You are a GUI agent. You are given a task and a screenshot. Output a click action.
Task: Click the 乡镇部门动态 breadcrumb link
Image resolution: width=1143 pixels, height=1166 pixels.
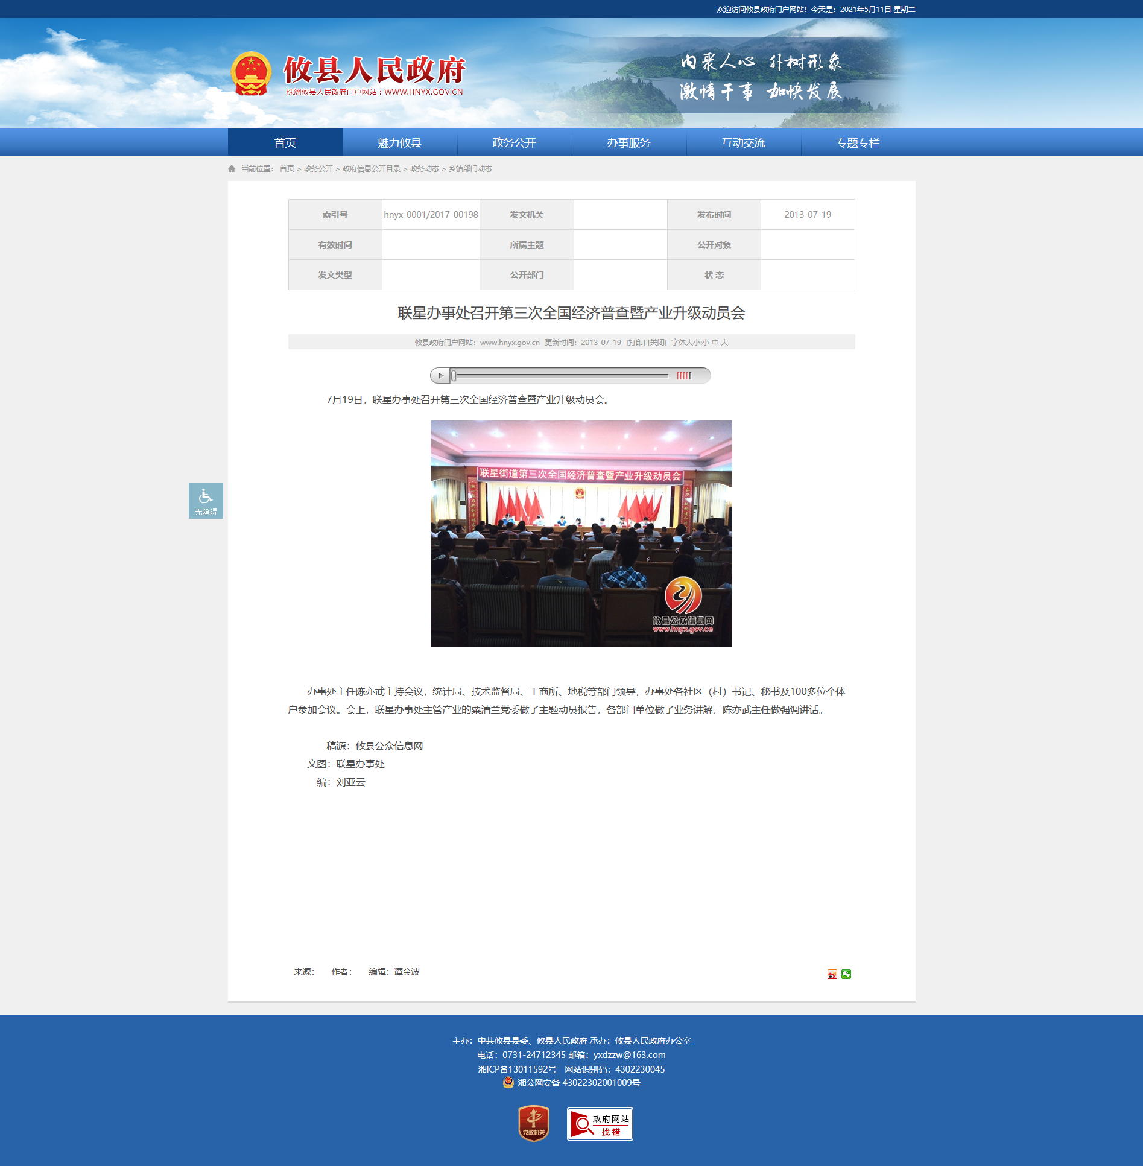coord(470,169)
